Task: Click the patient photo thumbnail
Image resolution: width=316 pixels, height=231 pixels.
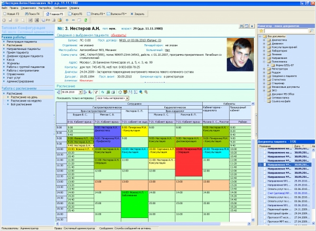Action: coord(240,54)
